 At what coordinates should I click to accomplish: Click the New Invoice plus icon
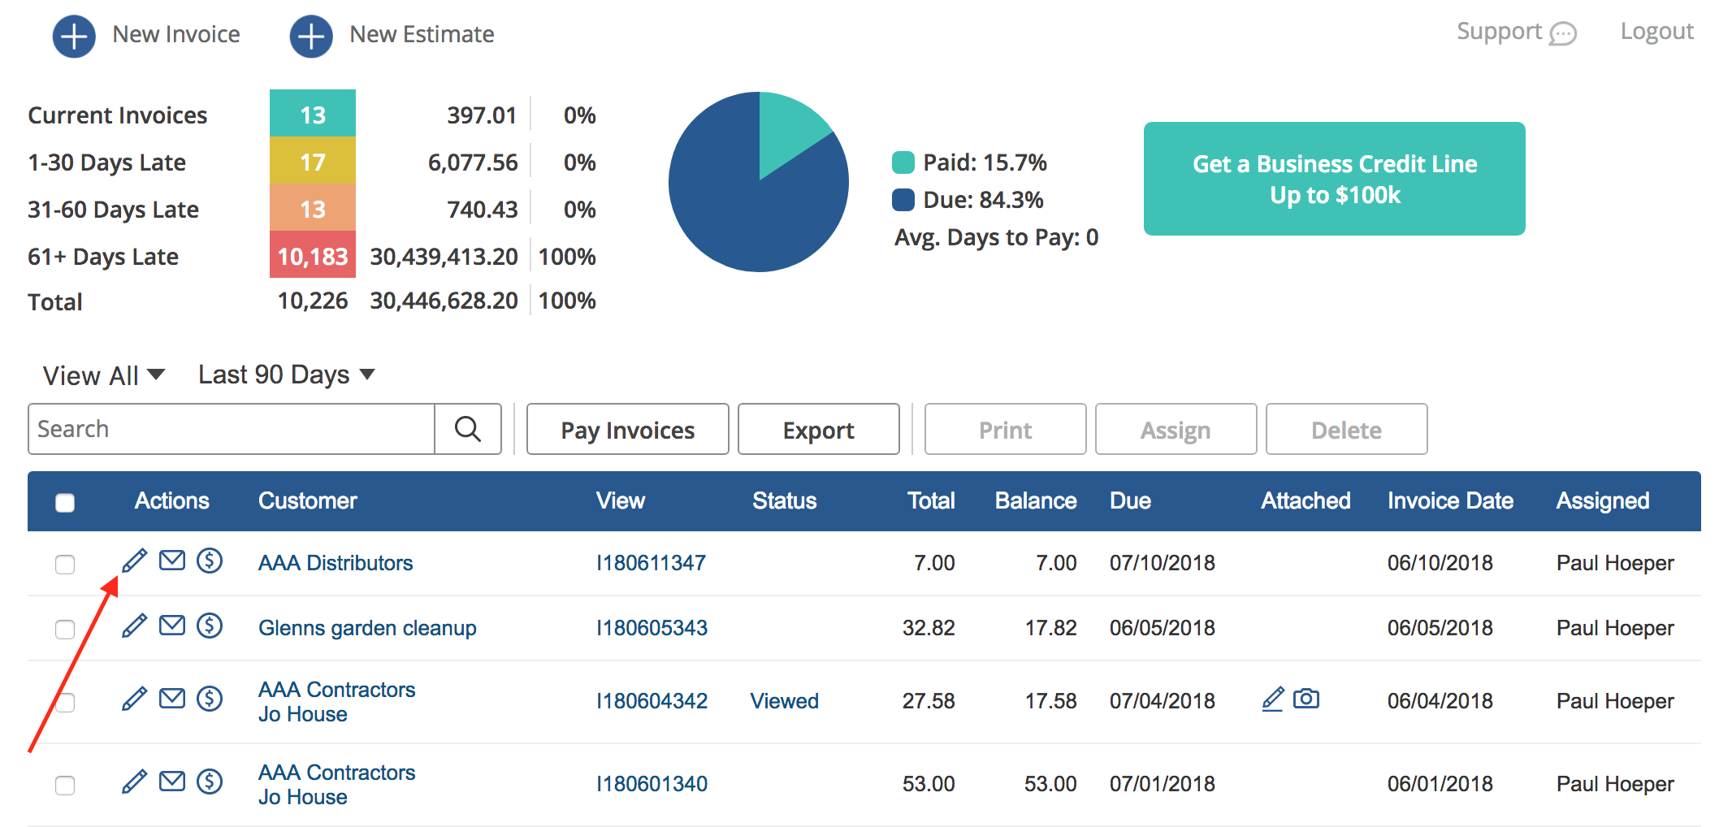click(74, 36)
